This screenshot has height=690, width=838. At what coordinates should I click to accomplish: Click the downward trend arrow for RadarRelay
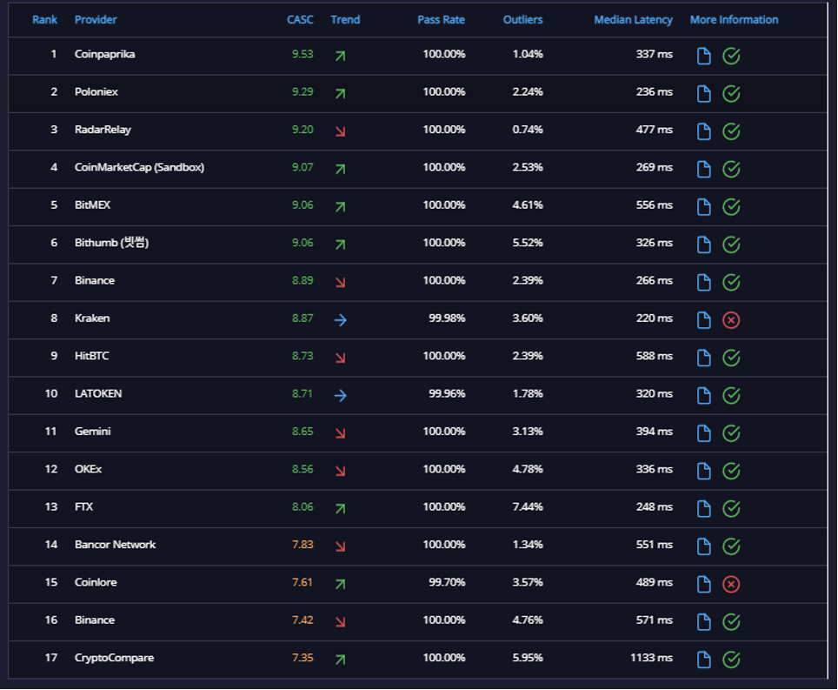click(x=340, y=131)
